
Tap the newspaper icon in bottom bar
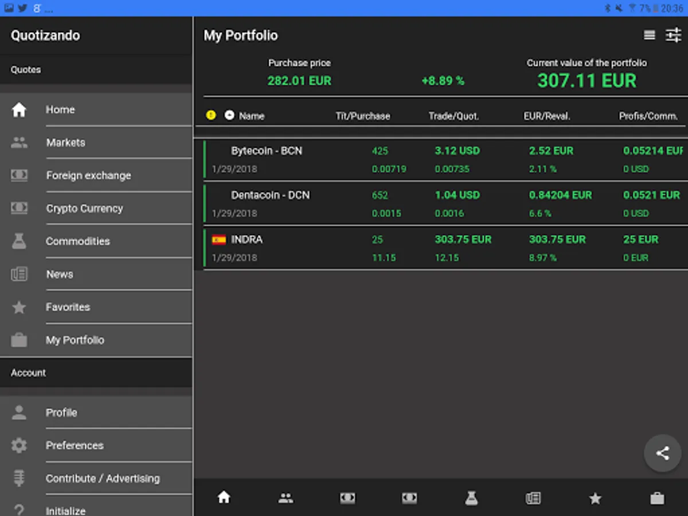click(x=533, y=498)
